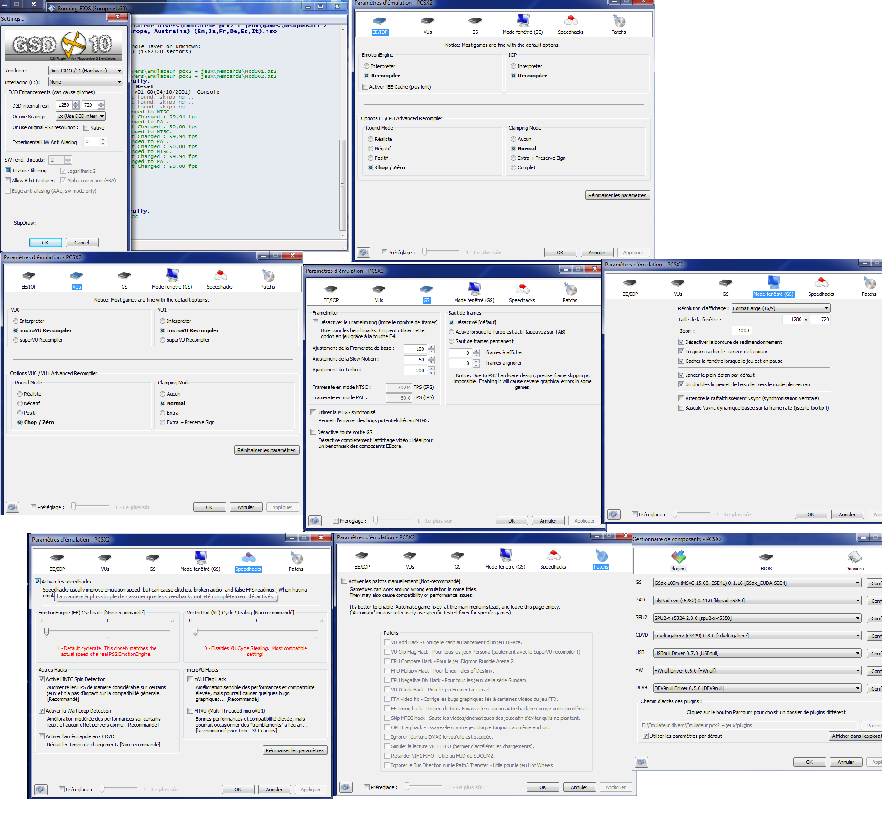The width and height of the screenshot is (882, 840).
Task: Open the Dossiers icon in the component manager
Action: [854, 557]
